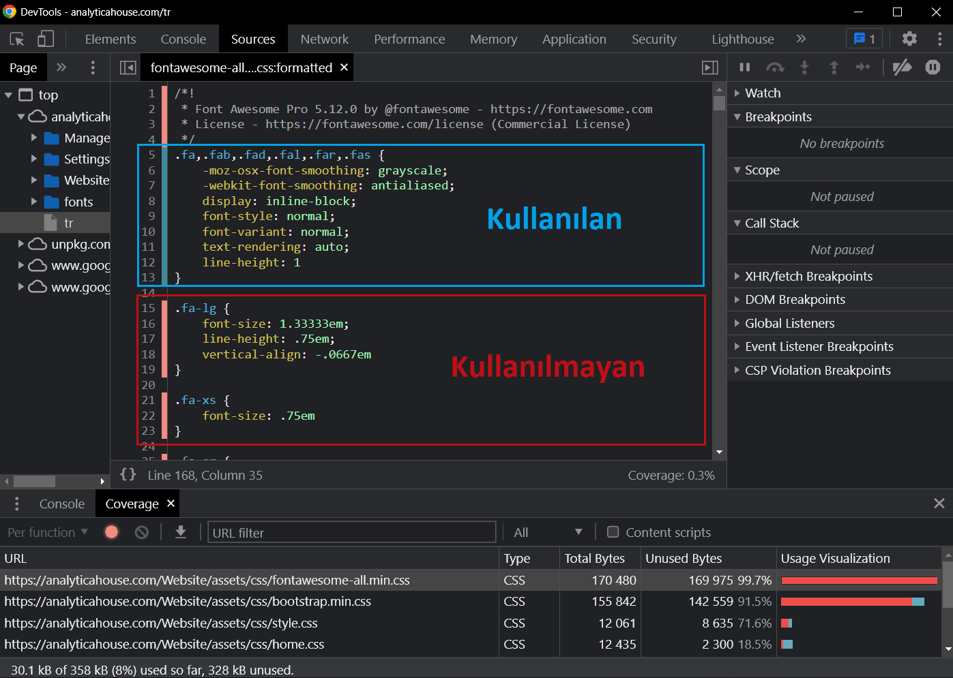
Task: Step into next function call
Action: click(804, 67)
